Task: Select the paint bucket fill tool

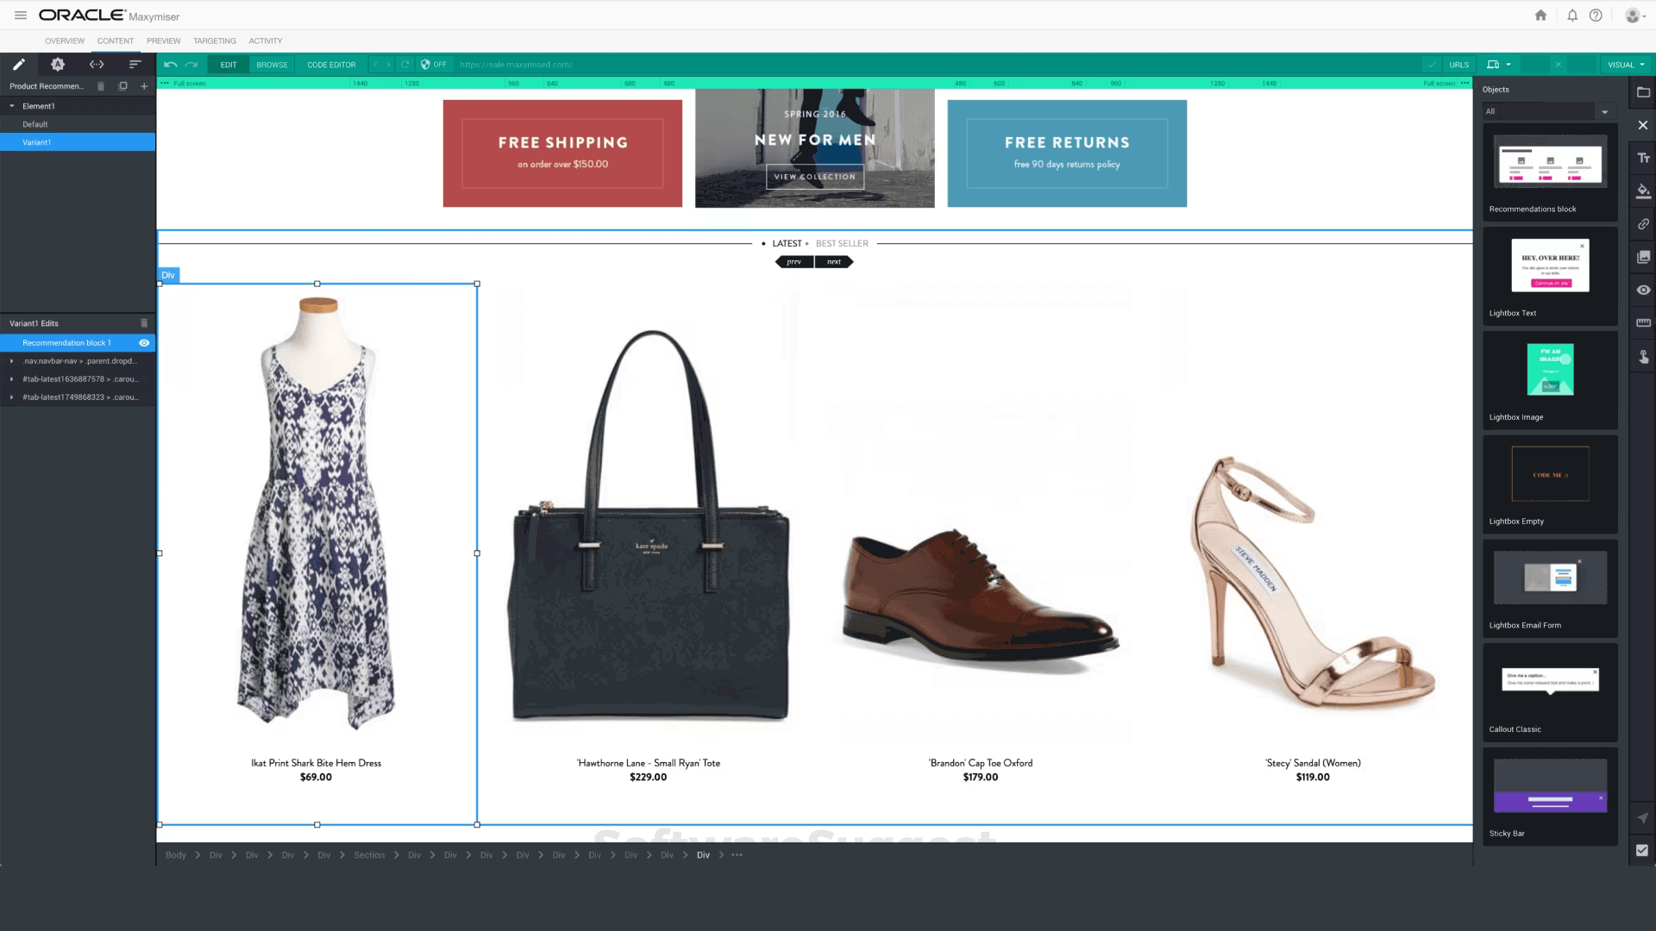Action: tap(1643, 191)
